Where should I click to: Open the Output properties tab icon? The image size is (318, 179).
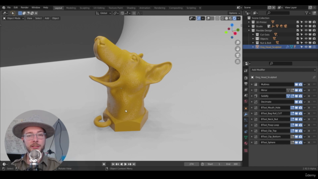(x=246, y=84)
